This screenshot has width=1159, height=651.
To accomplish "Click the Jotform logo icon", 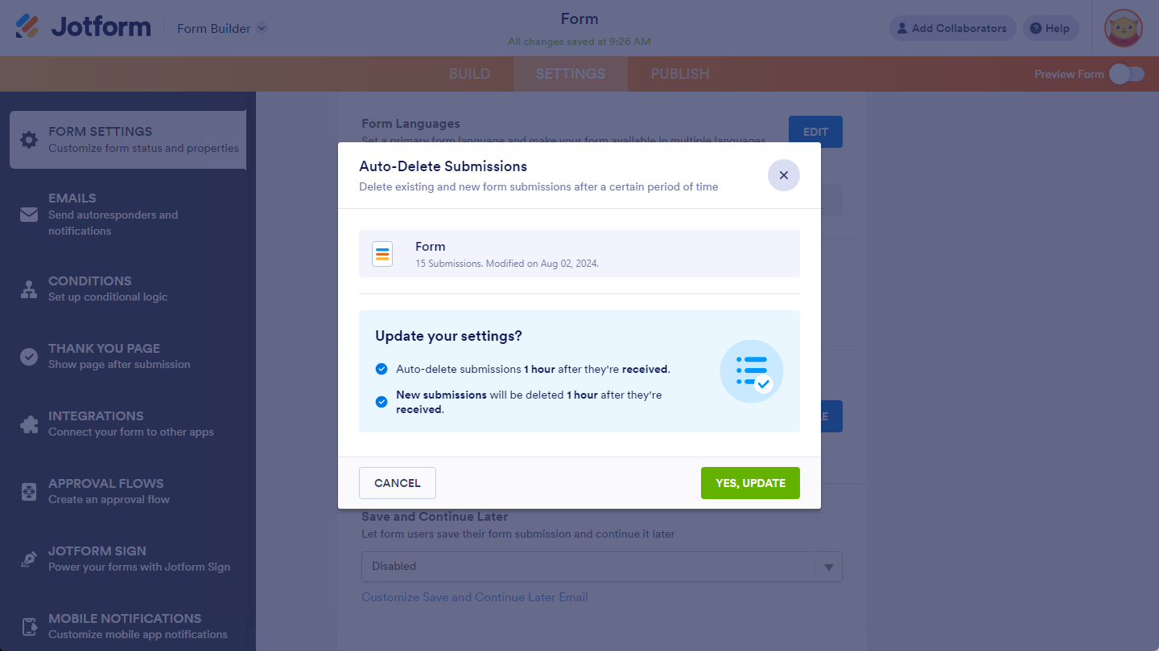I will pyautogui.click(x=27, y=27).
